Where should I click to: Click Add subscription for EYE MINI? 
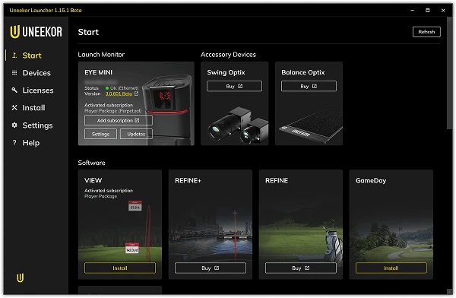(x=119, y=120)
